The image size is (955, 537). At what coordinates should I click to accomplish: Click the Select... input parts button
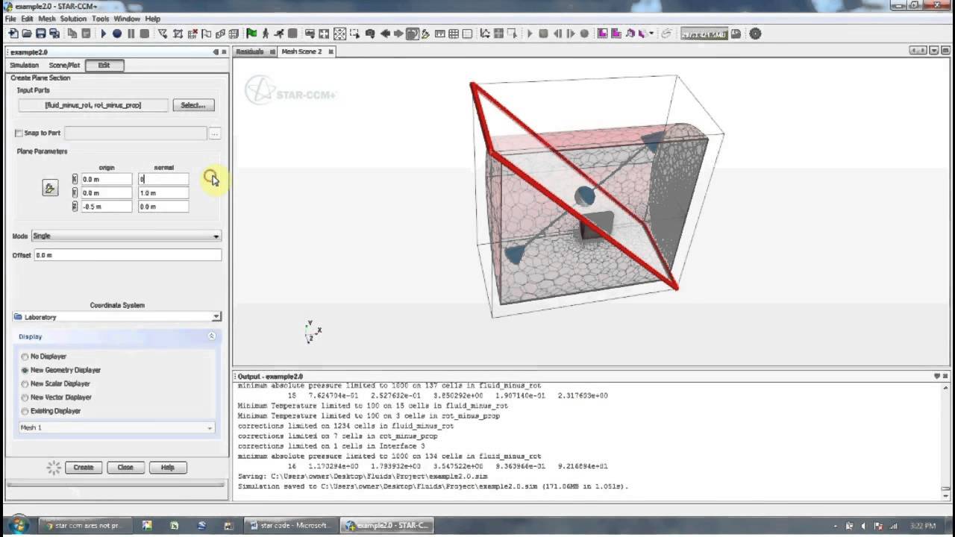point(193,105)
